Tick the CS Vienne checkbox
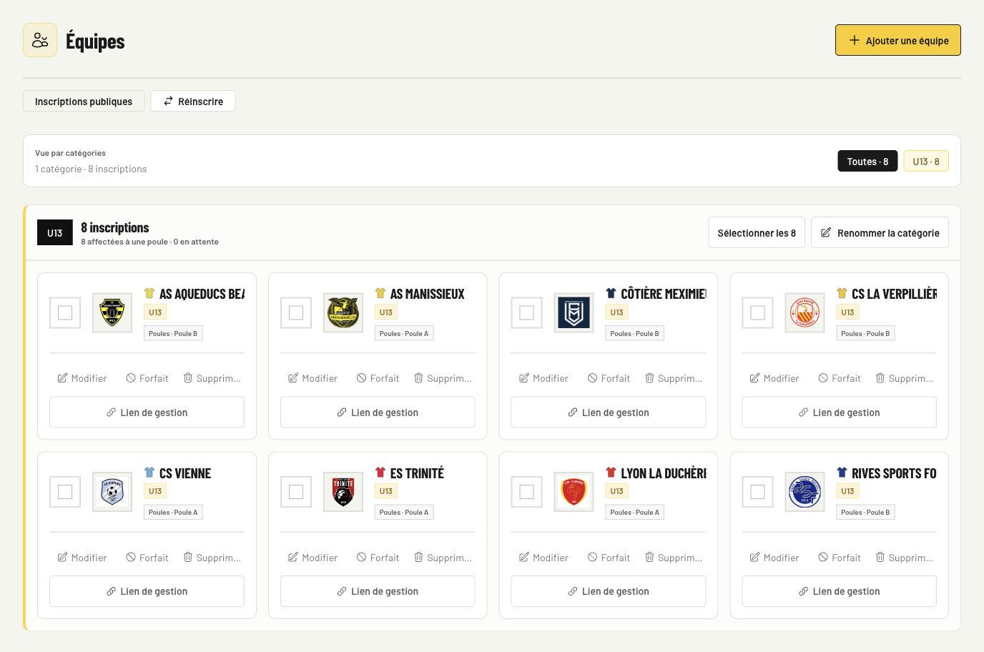The image size is (984, 652). (x=65, y=492)
